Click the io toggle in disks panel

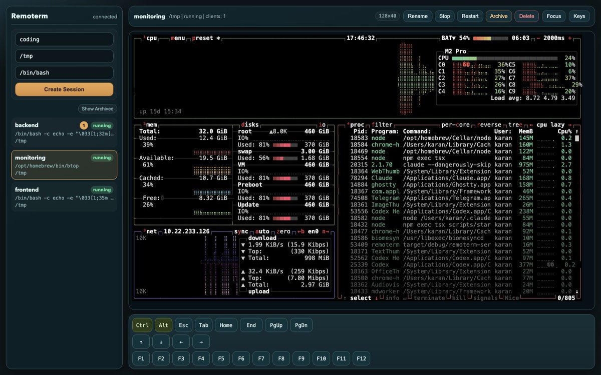coord(323,124)
